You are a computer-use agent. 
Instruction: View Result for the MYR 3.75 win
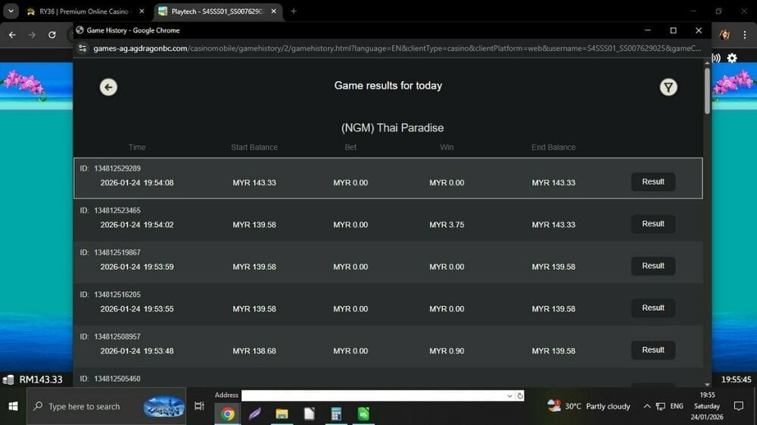653,224
